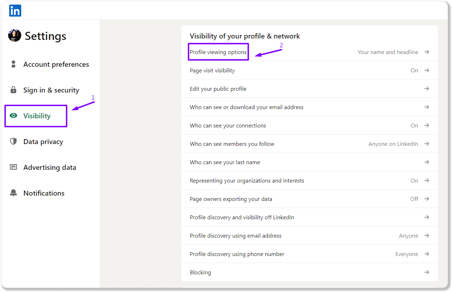Click the profile avatar beside Settings
Screen dimensions: 452x292
coord(14,35)
